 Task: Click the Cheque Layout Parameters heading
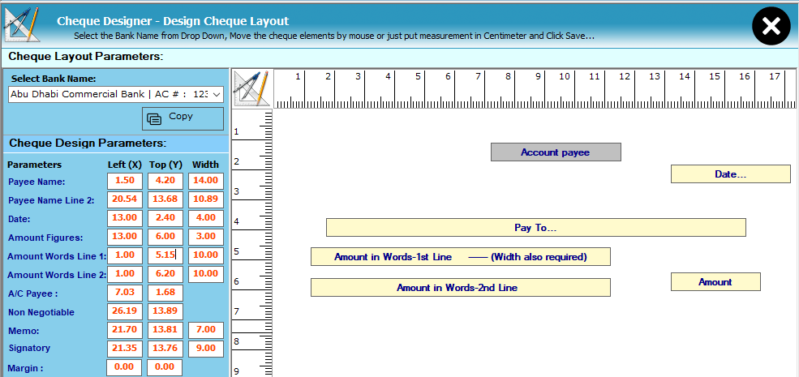coord(86,56)
